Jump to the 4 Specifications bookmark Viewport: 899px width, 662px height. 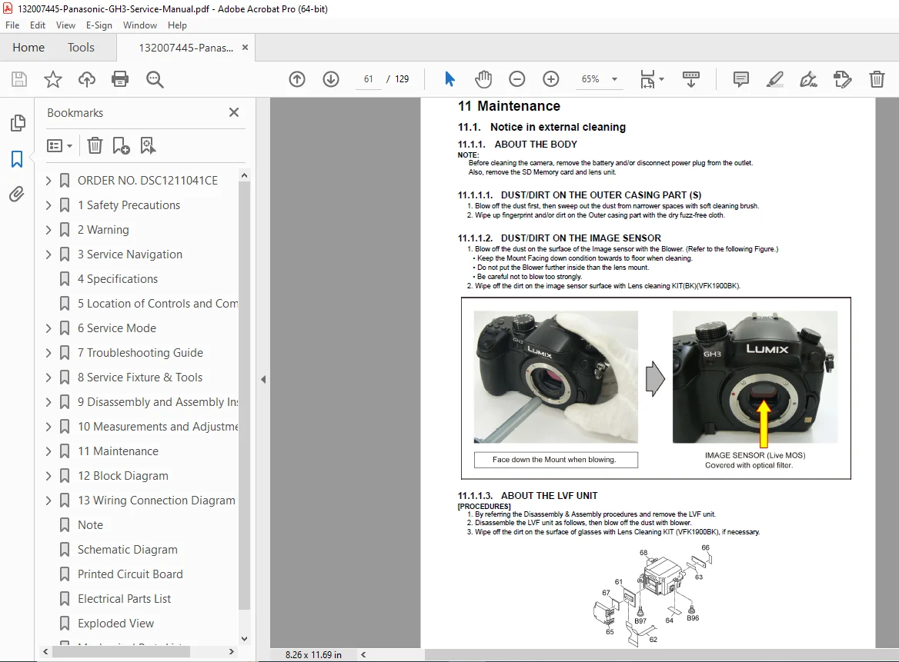point(118,279)
